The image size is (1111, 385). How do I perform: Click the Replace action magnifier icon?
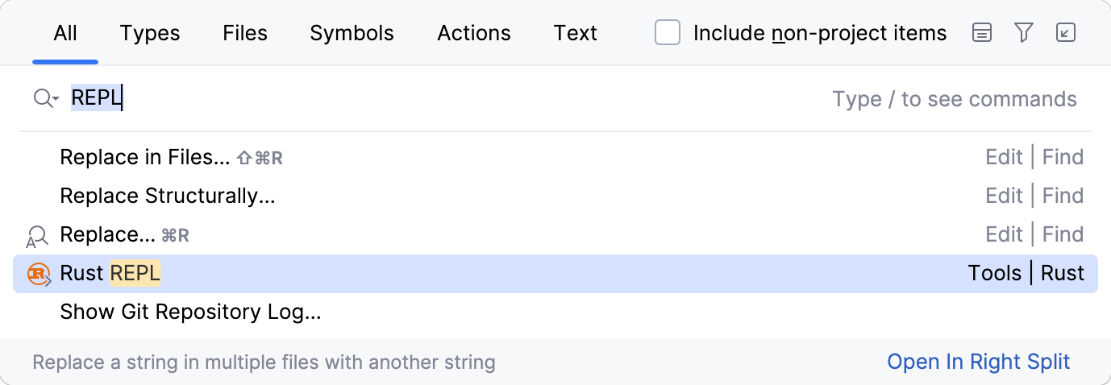pyautogui.click(x=38, y=235)
